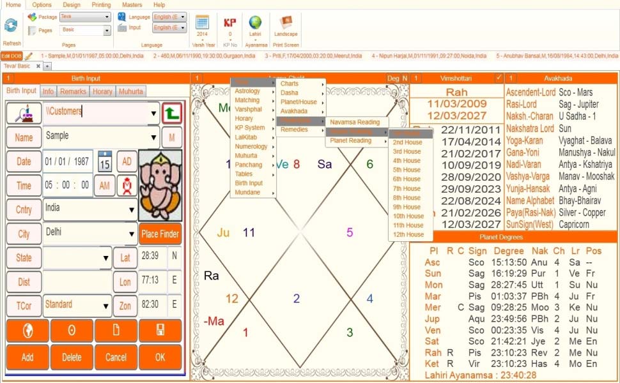
Task: Click the date field 01/01/1987
Action: 68,161
